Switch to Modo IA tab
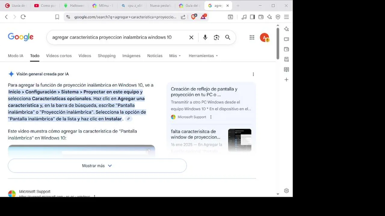Image resolution: width=385 pixels, height=216 pixels. pos(16,56)
